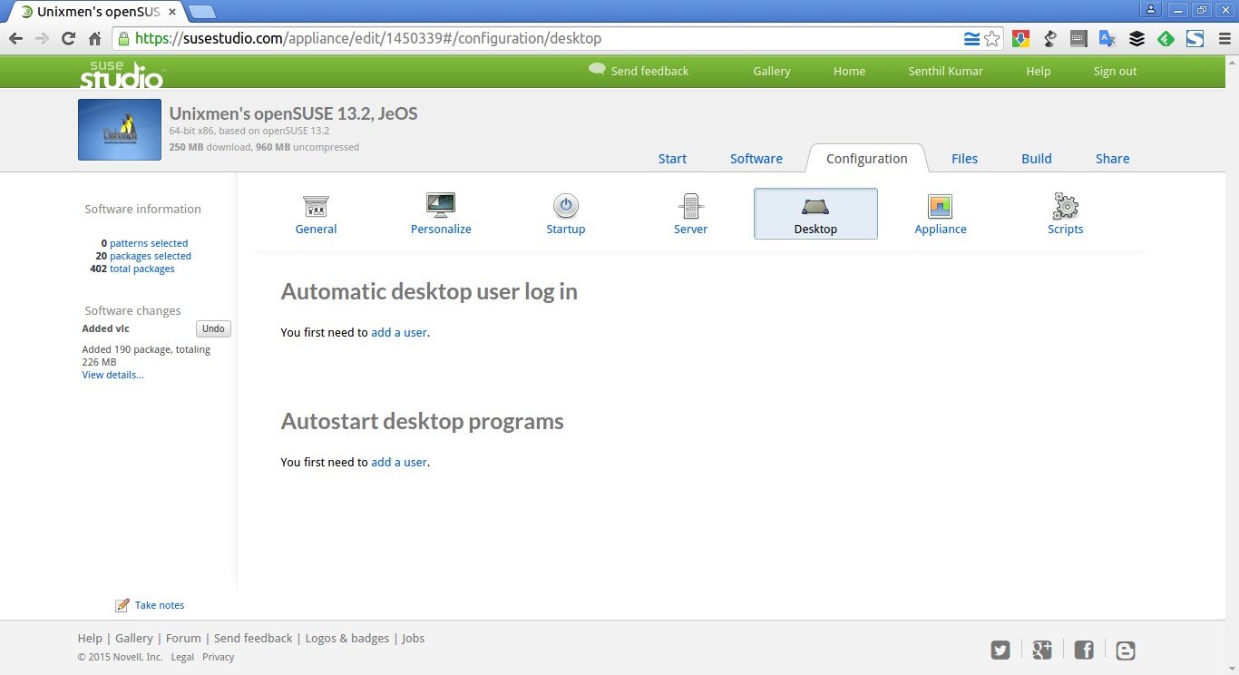Viewport: 1239px width, 675px height.
Task: Bookmark this page with the star icon
Action: pos(992,38)
